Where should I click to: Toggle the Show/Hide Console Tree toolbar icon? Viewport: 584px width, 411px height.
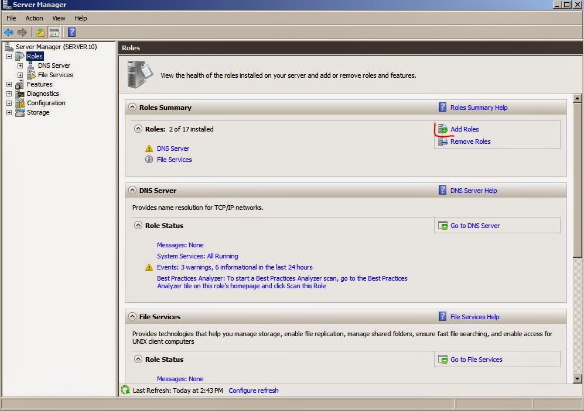[54, 33]
